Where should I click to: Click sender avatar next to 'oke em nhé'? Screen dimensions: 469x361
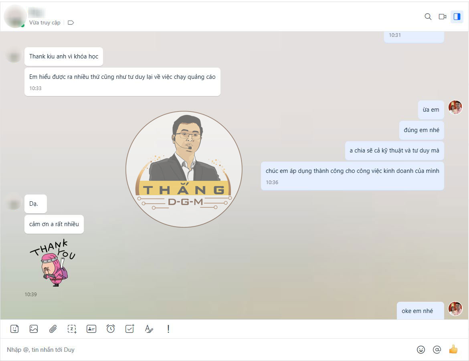click(x=455, y=309)
